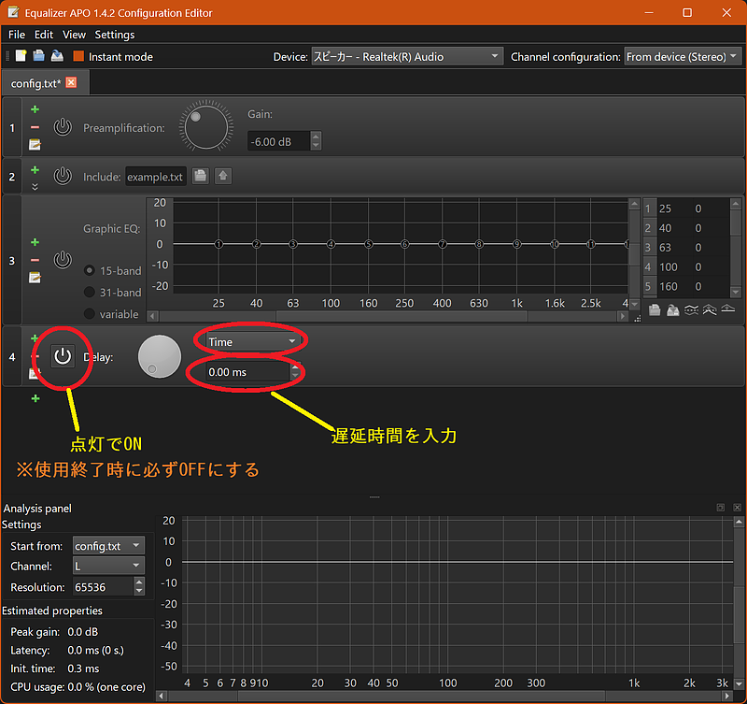Image resolution: width=747 pixels, height=704 pixels.
Task: Open the Device dropdown
Action: pos(407,57)
